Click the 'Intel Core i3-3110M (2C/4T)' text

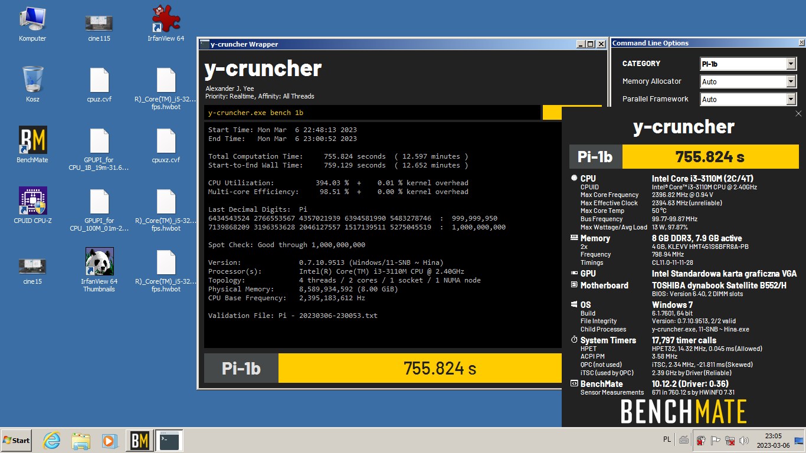coord(702,179)
